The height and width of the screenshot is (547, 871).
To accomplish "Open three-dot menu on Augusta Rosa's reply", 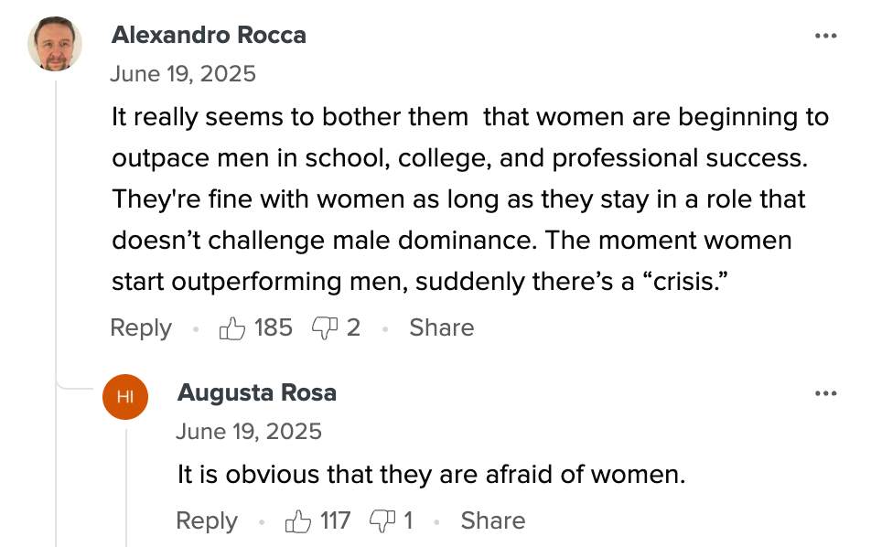I will pyautogui.click(x=825, y=393).
